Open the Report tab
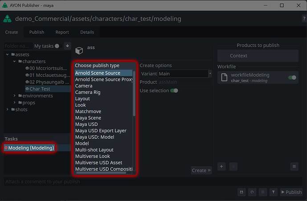Viewport: 307px width, 201px height. pyautogui.click(x=62, y=32)
